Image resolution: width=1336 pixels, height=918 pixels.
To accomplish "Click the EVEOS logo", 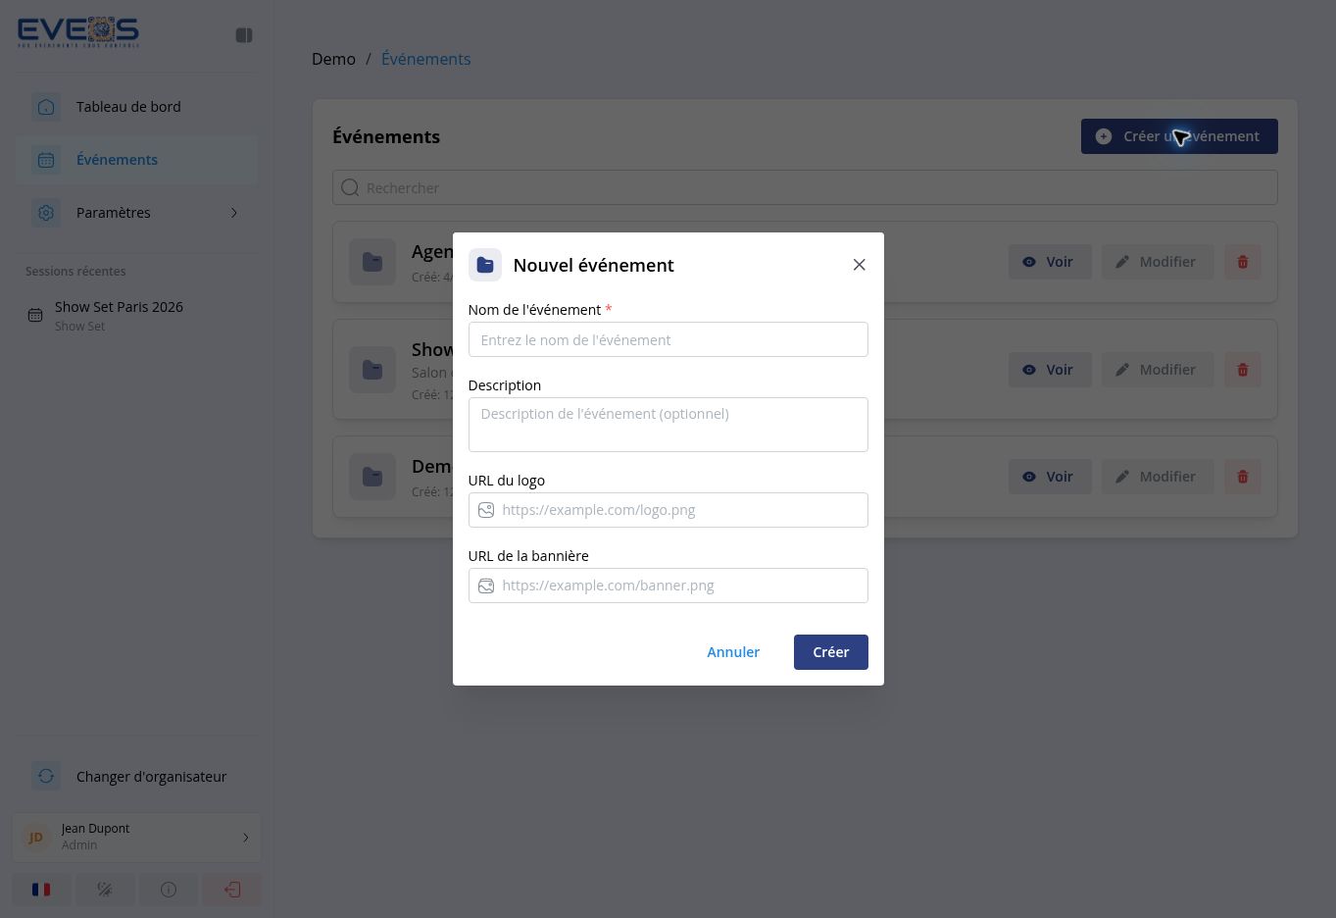I will [x=78, y=32].
